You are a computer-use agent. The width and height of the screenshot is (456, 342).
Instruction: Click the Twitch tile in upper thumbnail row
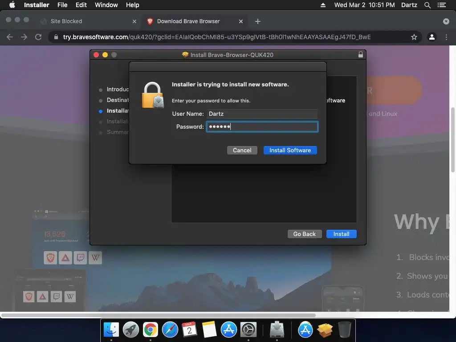80,258
